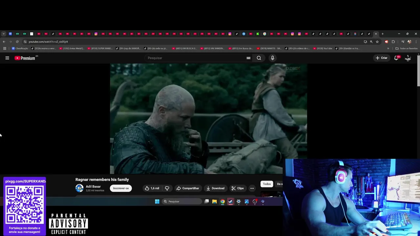Open Adil Basar channel name link
420x236 pixels.
coord(93,187)
